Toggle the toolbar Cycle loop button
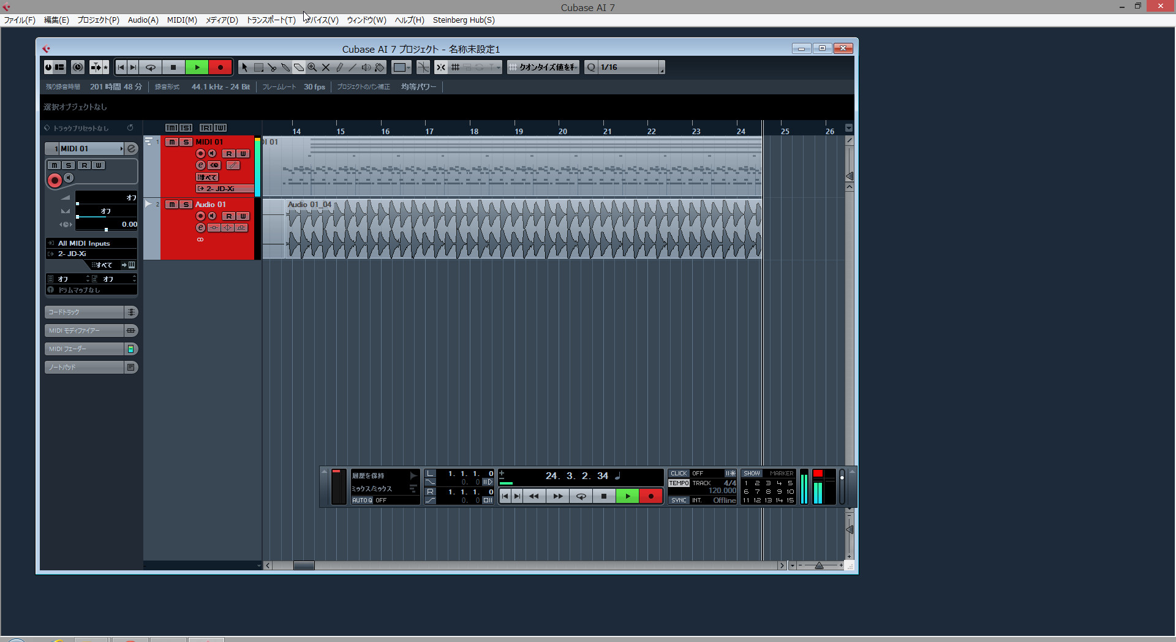This screenshot has width=1176, height=642. click(x=151, y=67)
